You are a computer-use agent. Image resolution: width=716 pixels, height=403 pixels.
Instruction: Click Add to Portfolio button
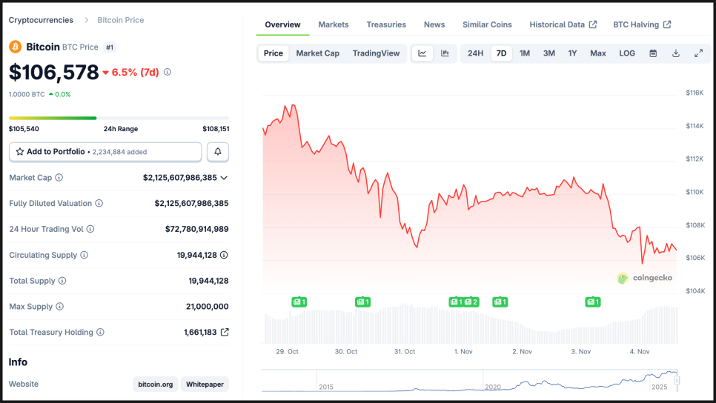105,152
